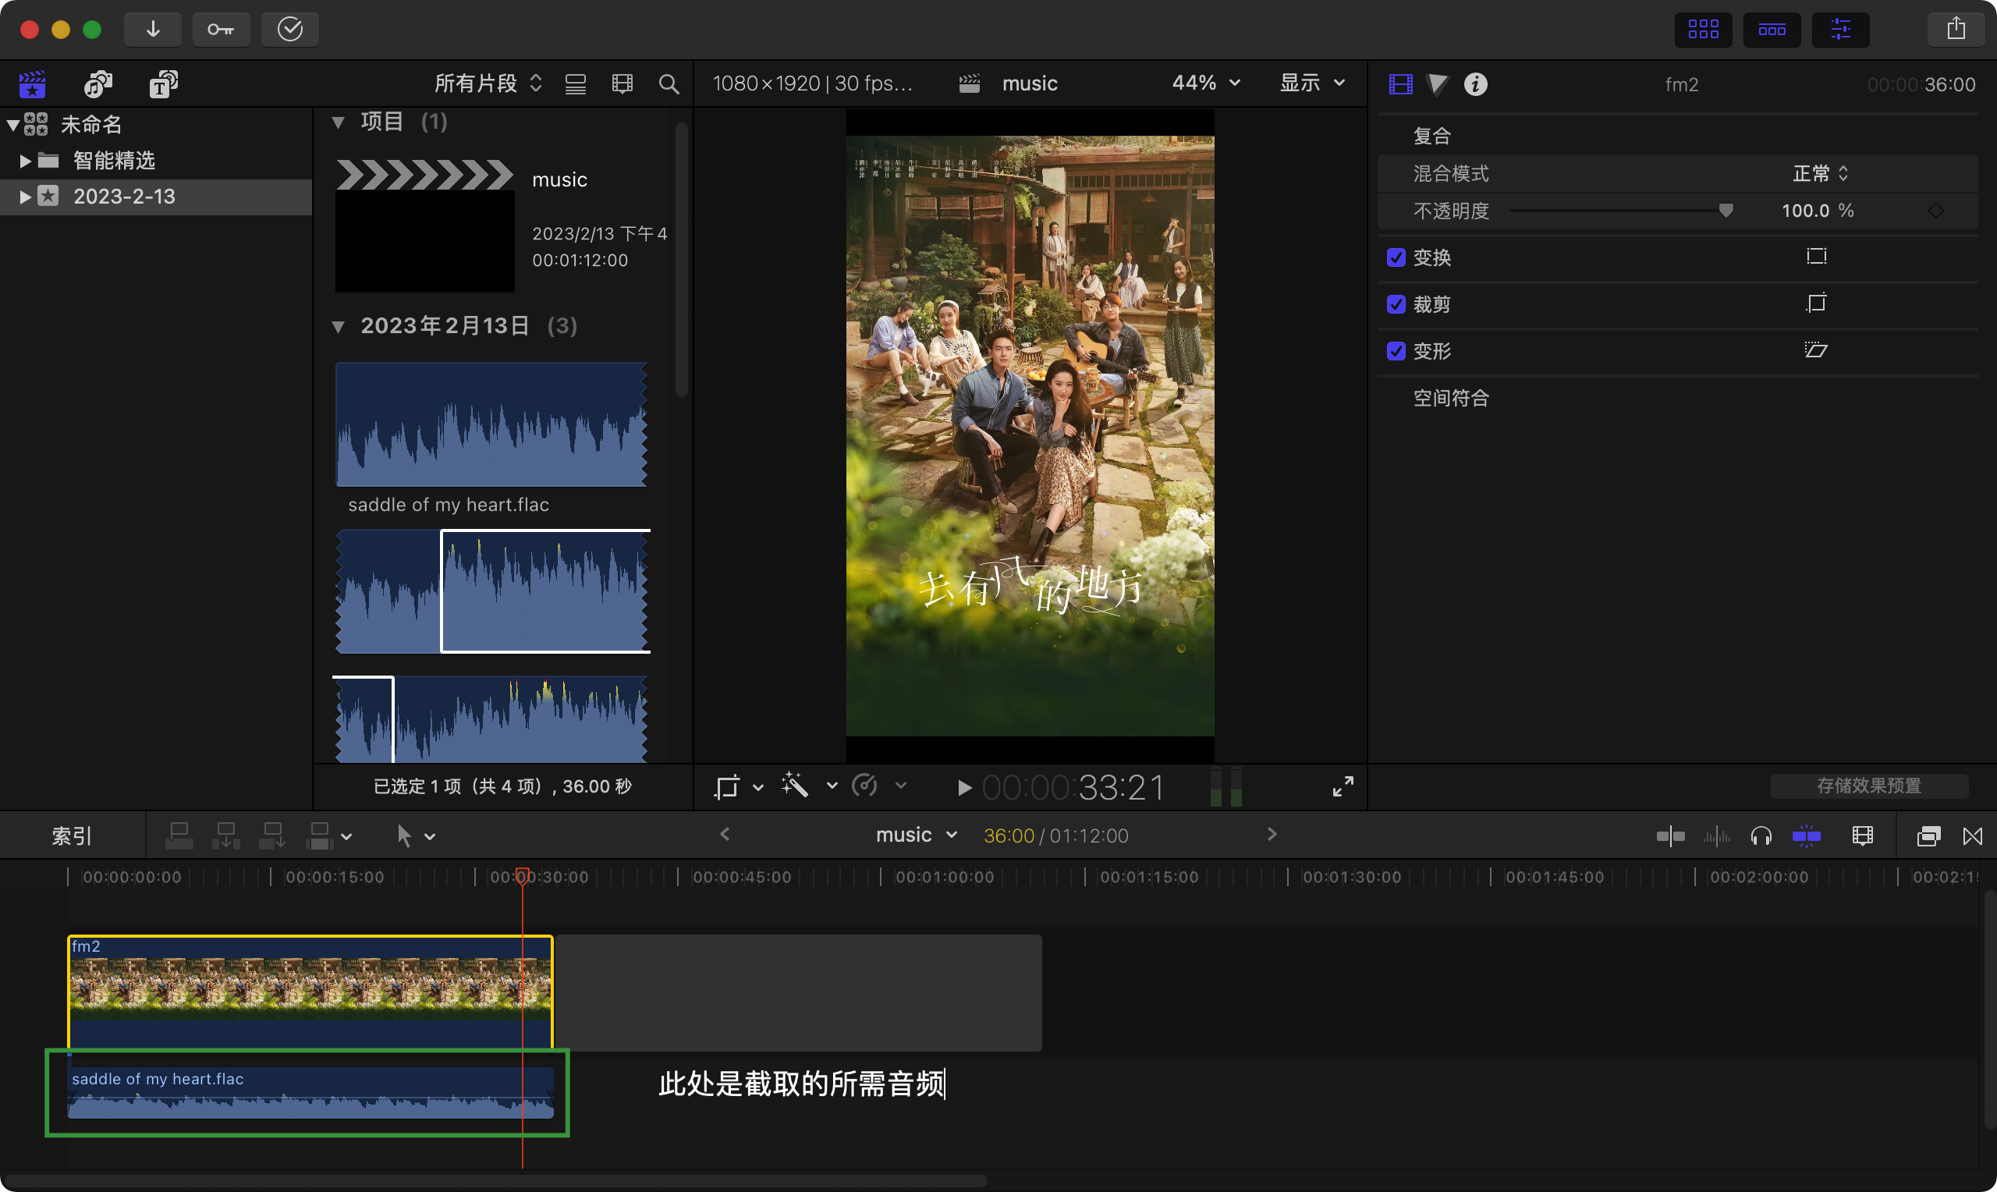The width and height of the screenshot is (1997, 1192).
Task: Add opacity keyframe diamond button
Action: coord(1936,211)
